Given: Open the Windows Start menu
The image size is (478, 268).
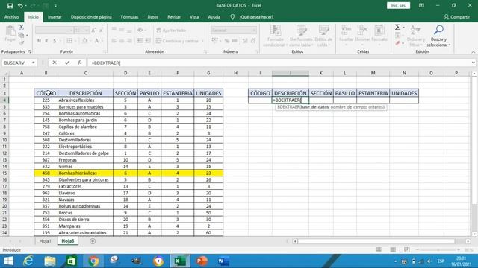Looking at the screenshot, I should tap(8, 261).
